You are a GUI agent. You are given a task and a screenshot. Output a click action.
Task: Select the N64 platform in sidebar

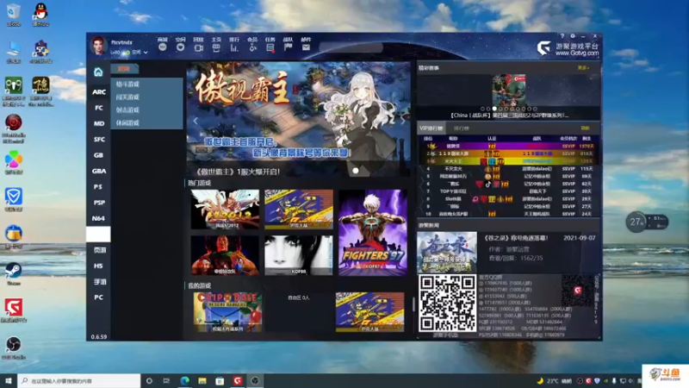98,218
